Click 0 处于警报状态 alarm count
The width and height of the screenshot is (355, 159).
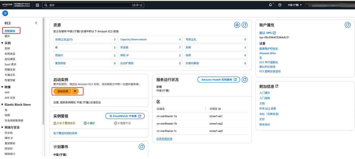tap(64, 123)
